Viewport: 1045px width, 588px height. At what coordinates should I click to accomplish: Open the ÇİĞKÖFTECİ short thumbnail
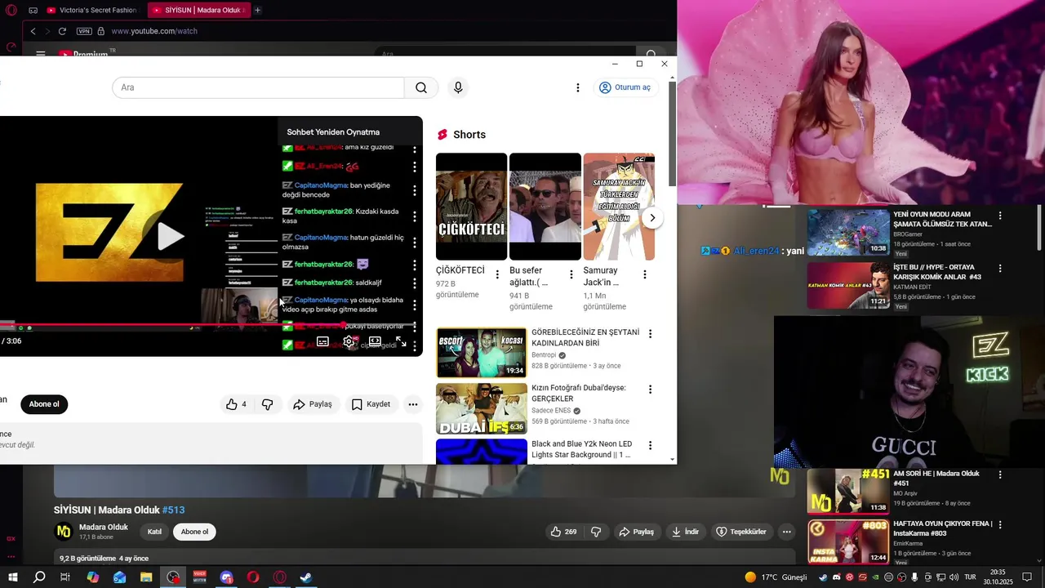pos(471,207)
